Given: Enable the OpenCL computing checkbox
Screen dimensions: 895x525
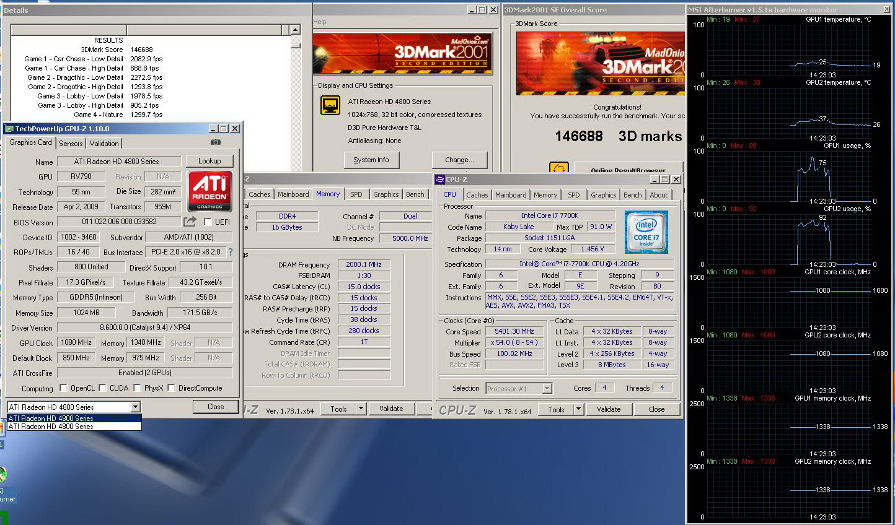Looking at the screenshot, I should point(63,388).
